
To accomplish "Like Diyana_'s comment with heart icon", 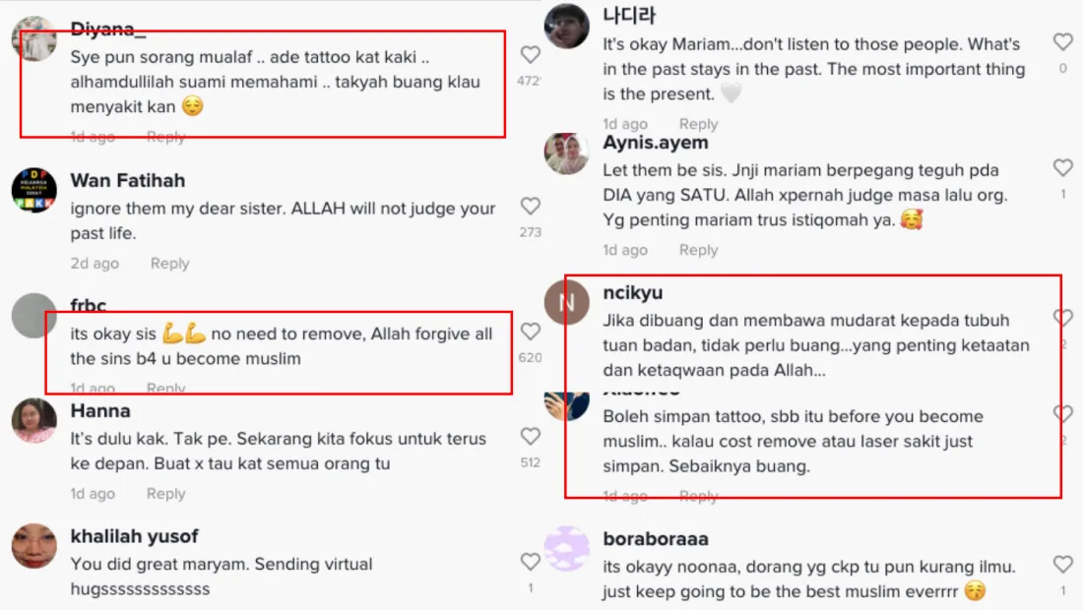I will 530,54.
